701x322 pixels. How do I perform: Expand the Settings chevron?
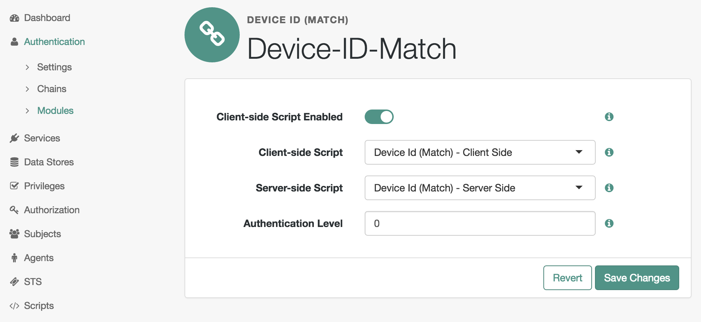(27, 67)
